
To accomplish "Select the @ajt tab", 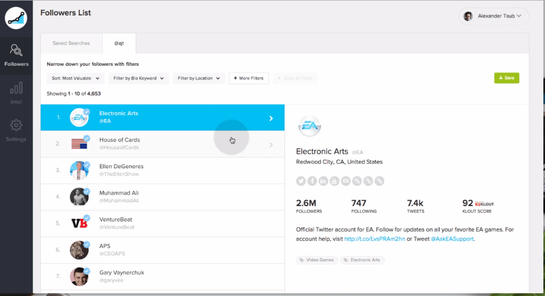I will click(x=119, y=43).
